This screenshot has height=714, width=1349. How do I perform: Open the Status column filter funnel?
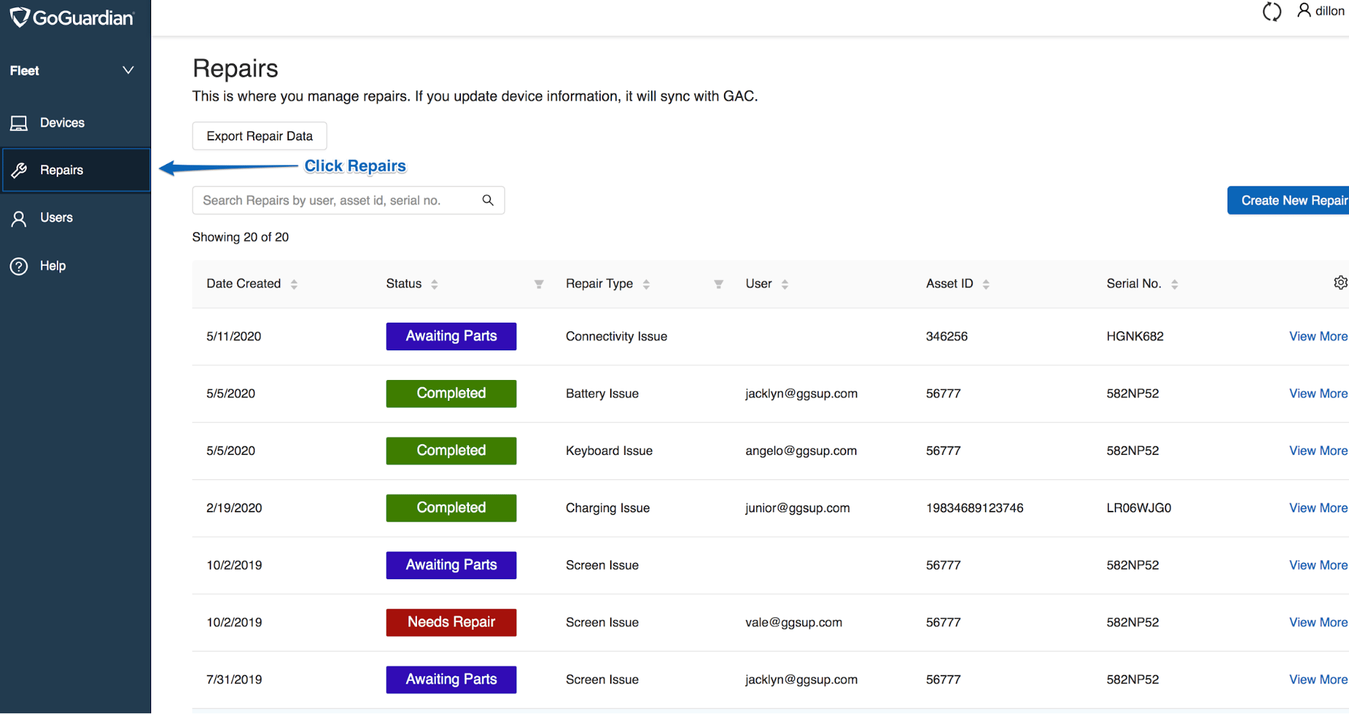point(539,284)
